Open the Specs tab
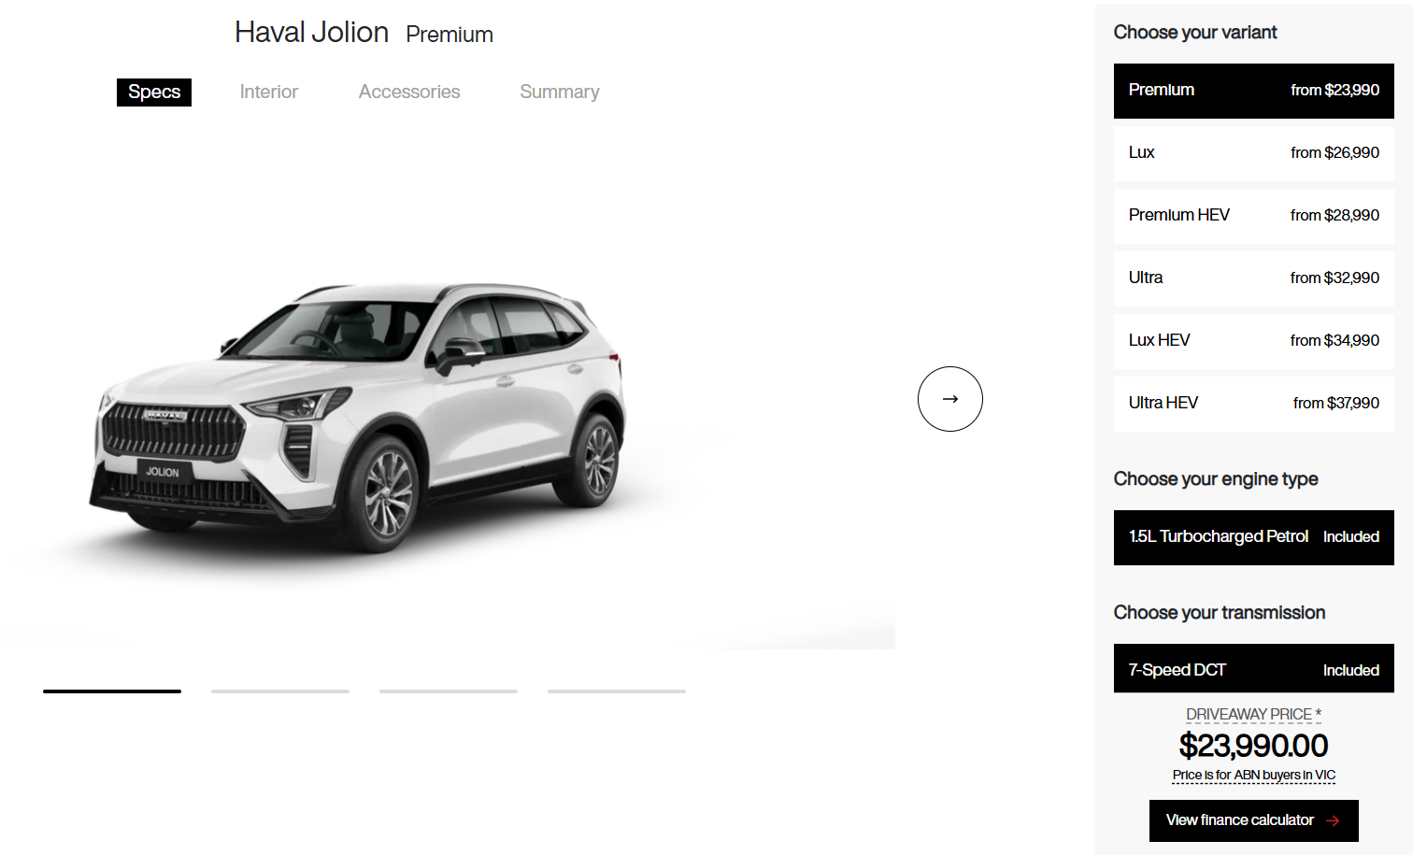Image resolution: width=1427 pixels, height=855 pixels. coord(154,93)
